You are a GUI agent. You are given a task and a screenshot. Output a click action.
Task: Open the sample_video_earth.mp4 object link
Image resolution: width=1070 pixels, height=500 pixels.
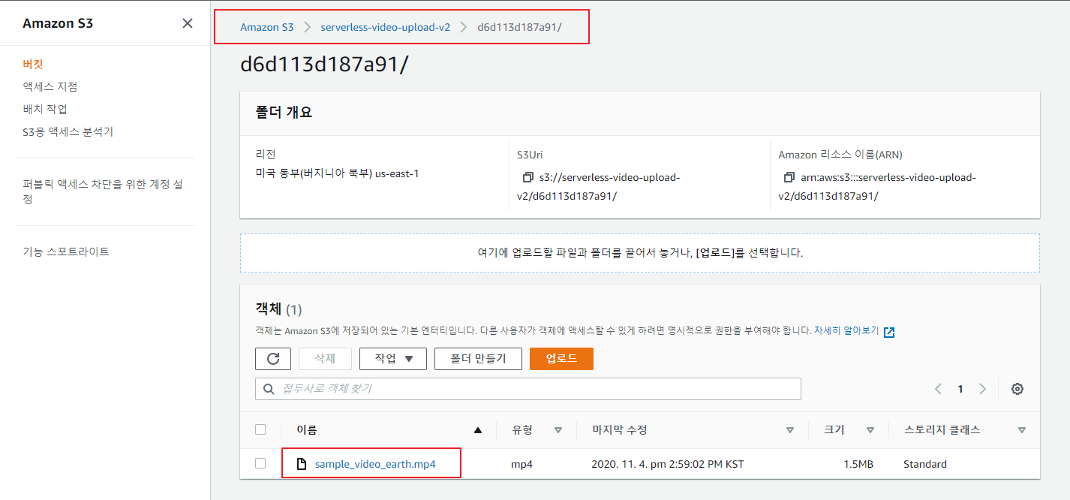click(375, 464)
